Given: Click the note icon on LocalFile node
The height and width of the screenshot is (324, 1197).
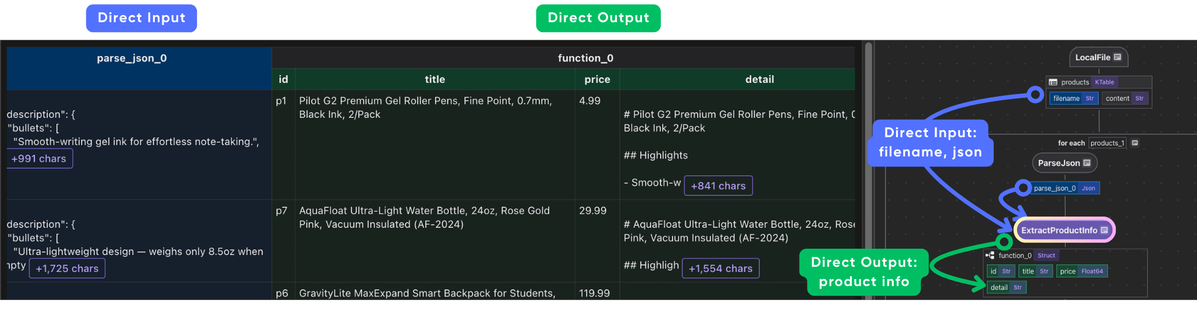Looking at the screenshot, I should 1118,57.
